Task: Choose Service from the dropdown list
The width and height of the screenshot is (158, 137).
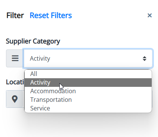Action: click(x=88, y=108)
